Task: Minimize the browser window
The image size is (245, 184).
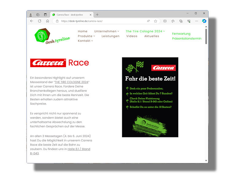Action: [x=187, y=13]
